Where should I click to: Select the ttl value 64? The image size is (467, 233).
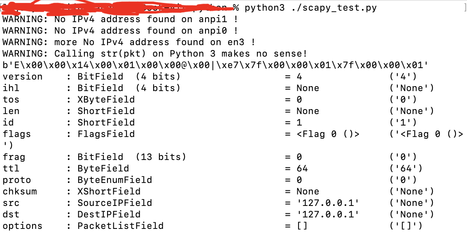click(x=302, y=169)
